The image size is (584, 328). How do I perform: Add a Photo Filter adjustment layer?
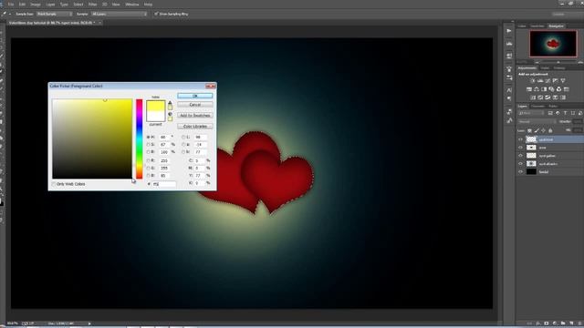[551, 89]
